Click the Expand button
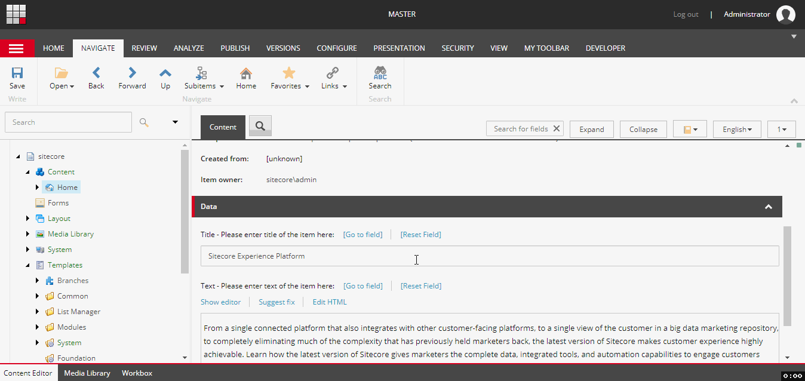Screen dimensions: 805x381 592,129
